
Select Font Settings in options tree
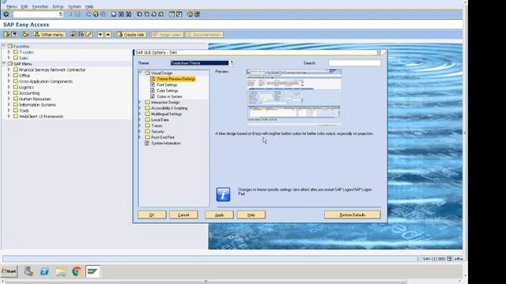pos(167,84)
